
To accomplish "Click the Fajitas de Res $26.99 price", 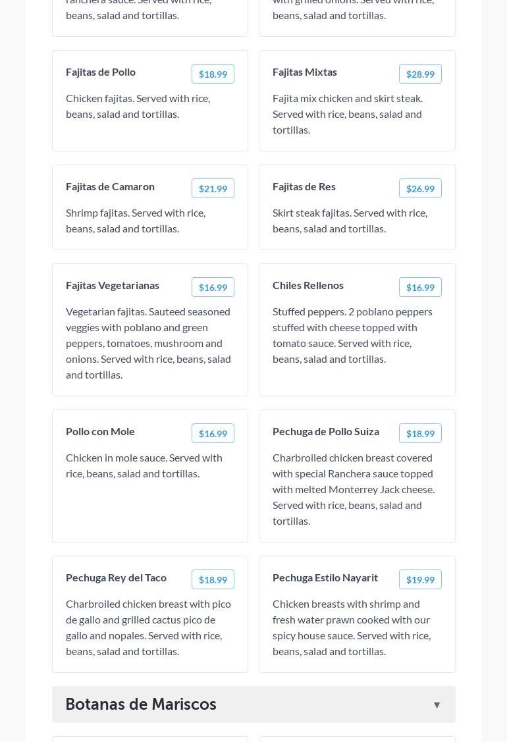I will [x=420, y=188].
